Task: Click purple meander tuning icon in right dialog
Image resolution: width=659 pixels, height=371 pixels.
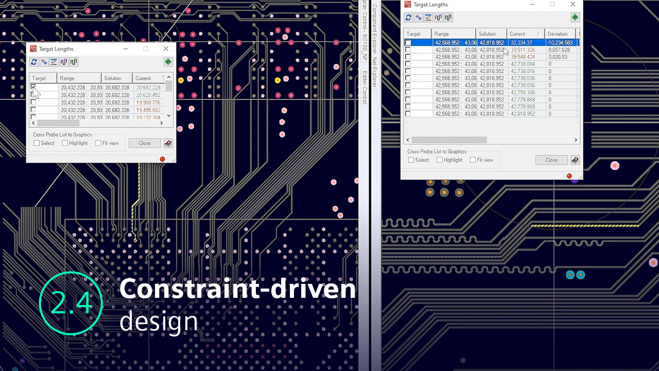Action: (x=438, y=18)
